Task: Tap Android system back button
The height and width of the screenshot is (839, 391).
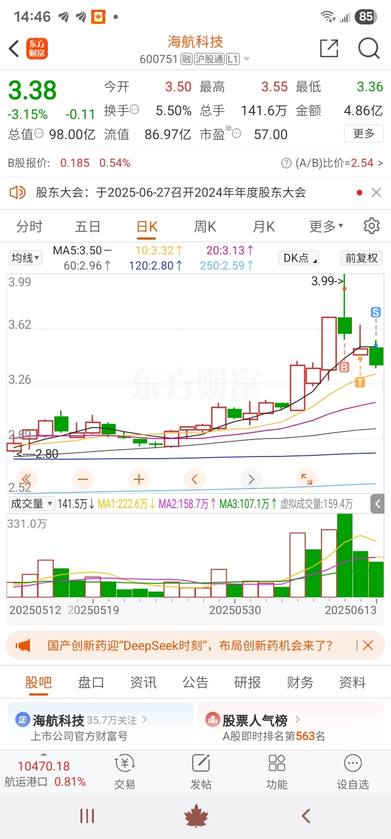Action: coord(306,816)
